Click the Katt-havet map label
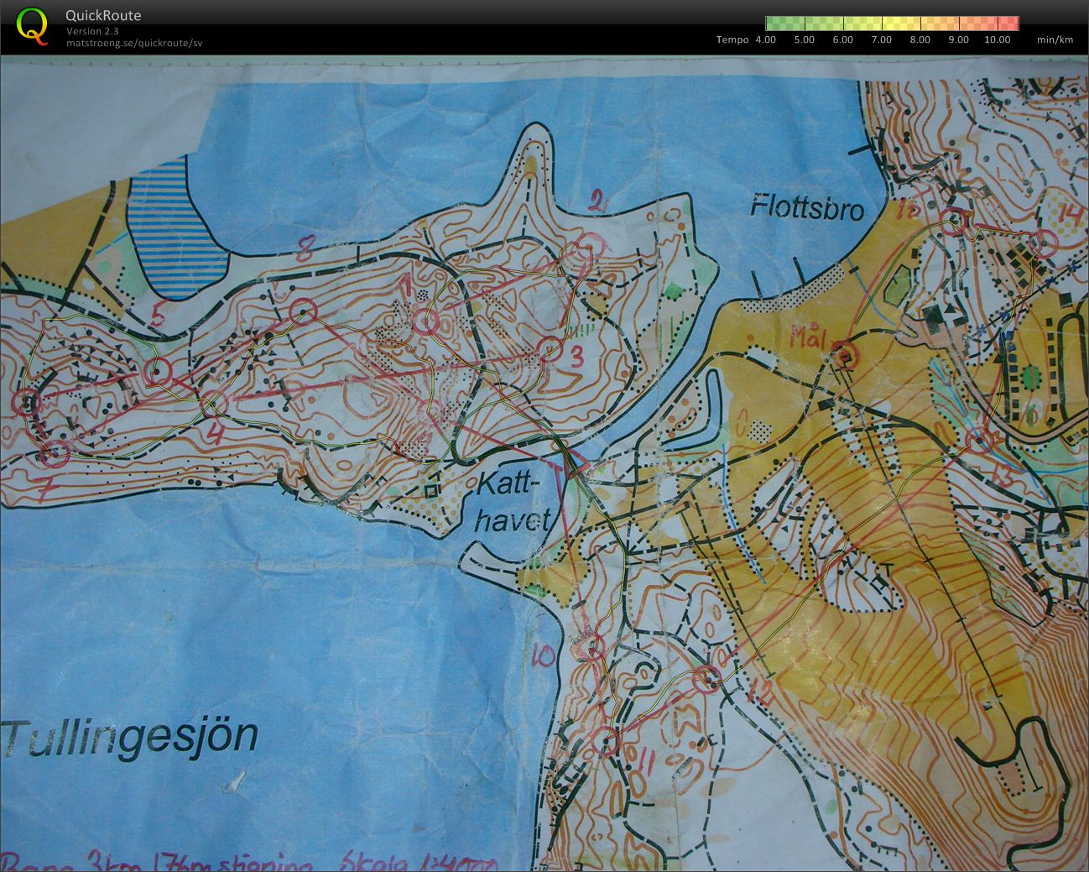This screenshot has width=1089, height=872. click(x=513, y=502)
